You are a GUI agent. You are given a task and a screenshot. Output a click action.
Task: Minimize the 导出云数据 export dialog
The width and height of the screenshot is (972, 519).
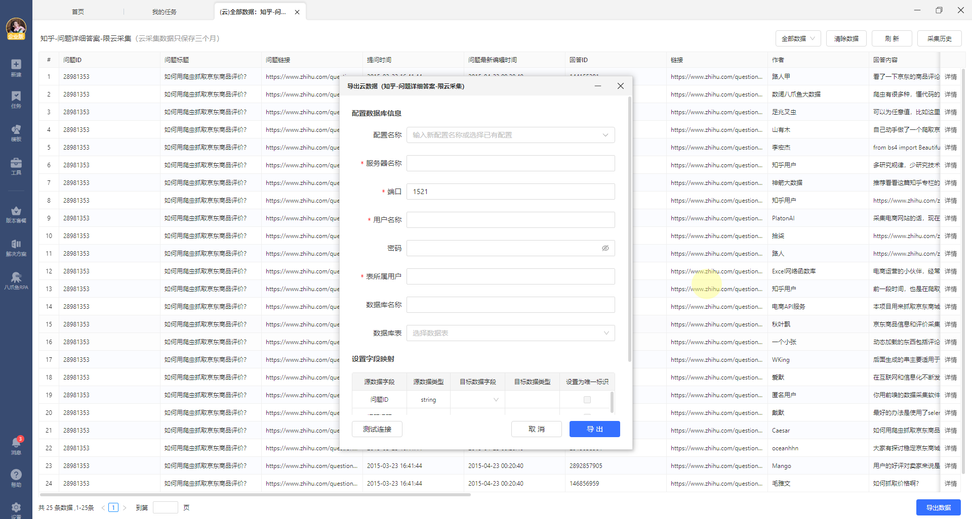pos(598,86)
